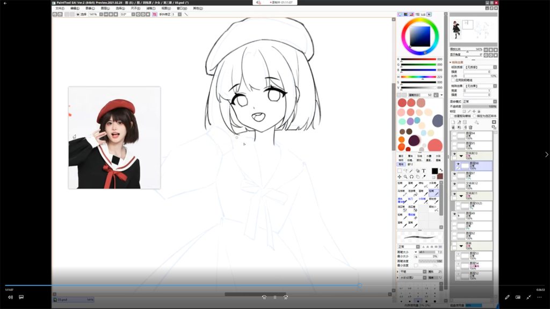
Task: Pick the dark purple color swatch
Action: pyautogui.click(x=414, y=141)
